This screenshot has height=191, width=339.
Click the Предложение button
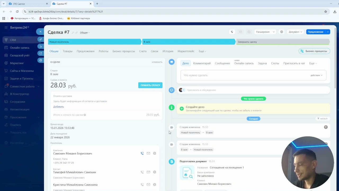click(316, 32)
